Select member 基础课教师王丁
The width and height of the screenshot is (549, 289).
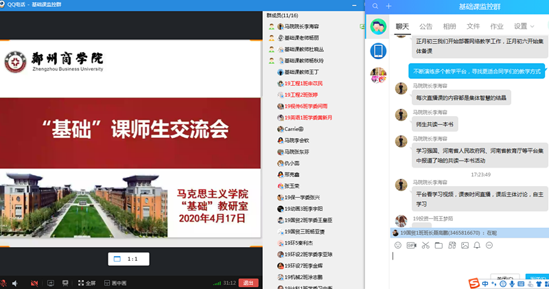[x=301, y=72]
